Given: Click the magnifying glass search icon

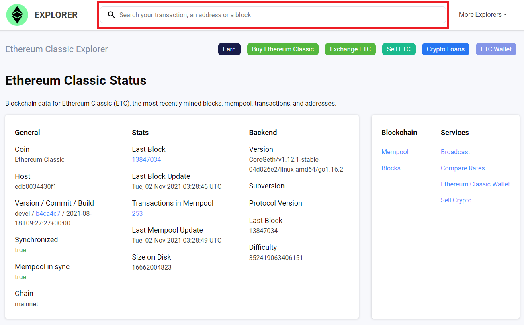Looking at the screenshot, I should (111, 15).
